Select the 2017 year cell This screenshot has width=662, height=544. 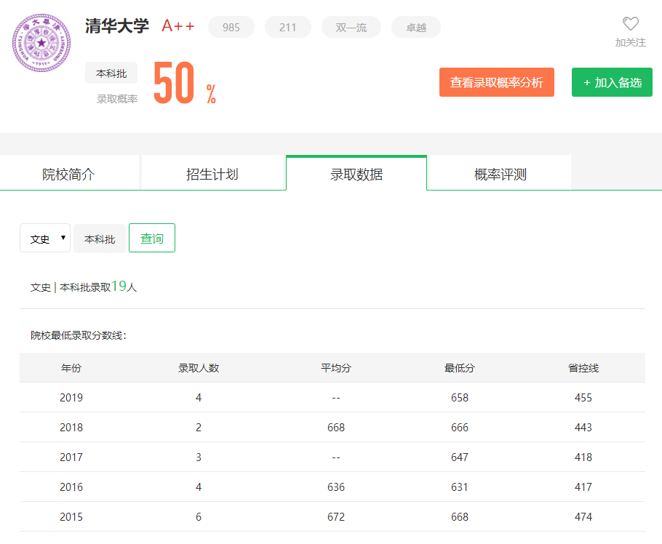click(x=71, y=457)
